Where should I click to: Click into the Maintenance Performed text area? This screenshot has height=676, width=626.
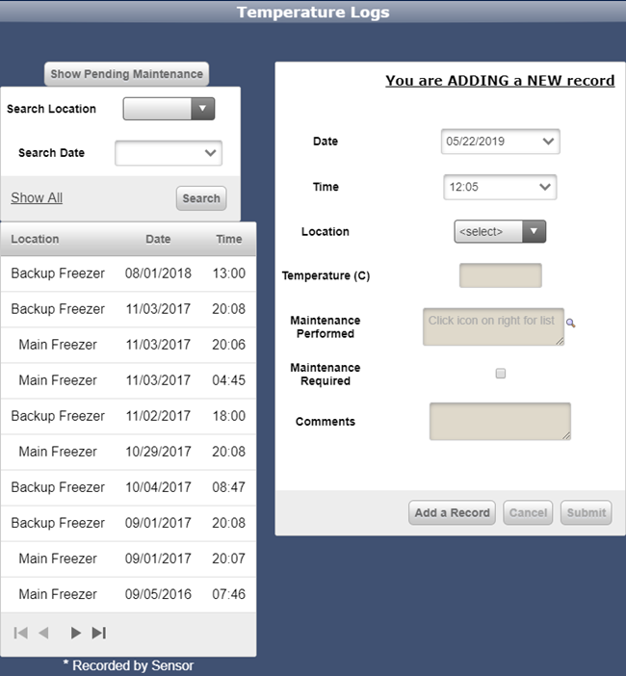tap(494, 326)
